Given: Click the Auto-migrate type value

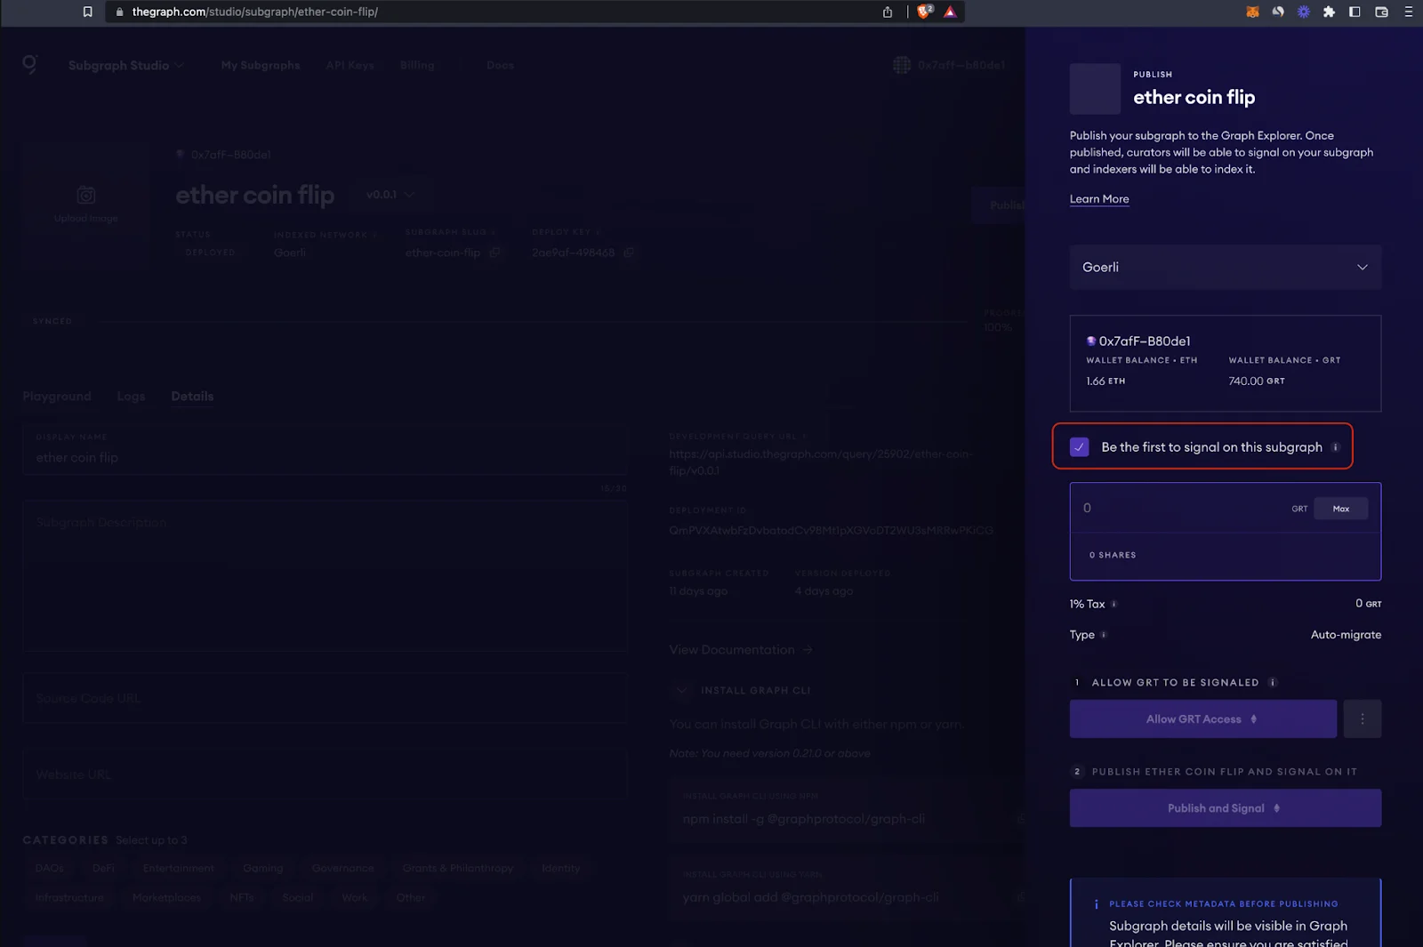Looking at the screenshot, I should [x=1346, y=635].
